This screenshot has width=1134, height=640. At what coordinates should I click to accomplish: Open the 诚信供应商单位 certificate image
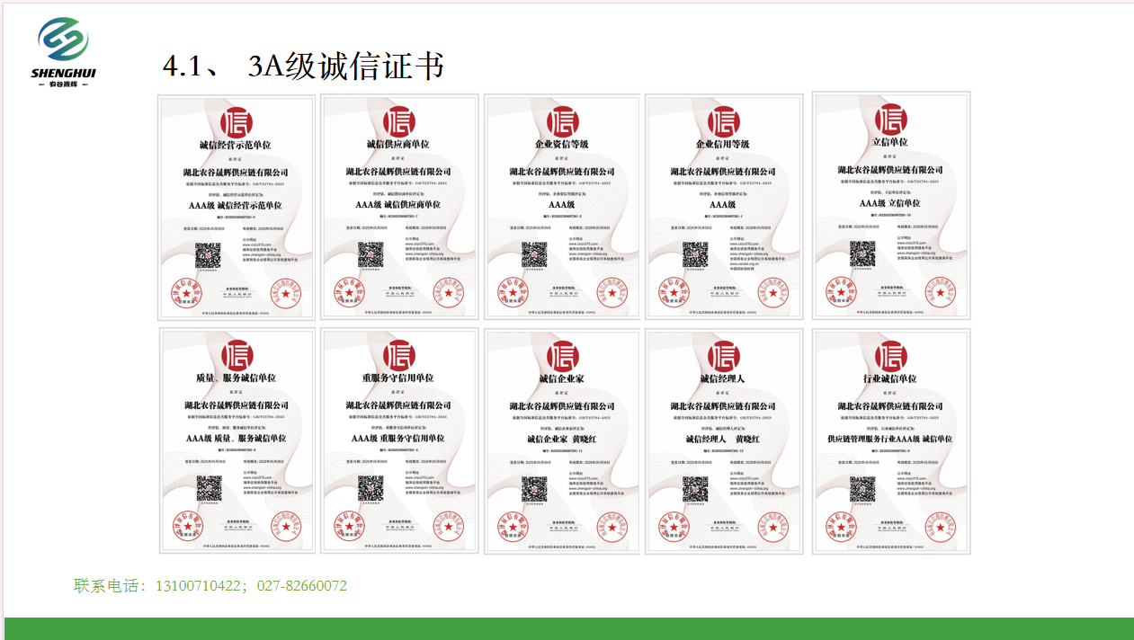398,207
